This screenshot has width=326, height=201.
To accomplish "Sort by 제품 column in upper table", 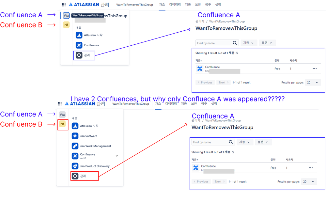I will 199,60.
